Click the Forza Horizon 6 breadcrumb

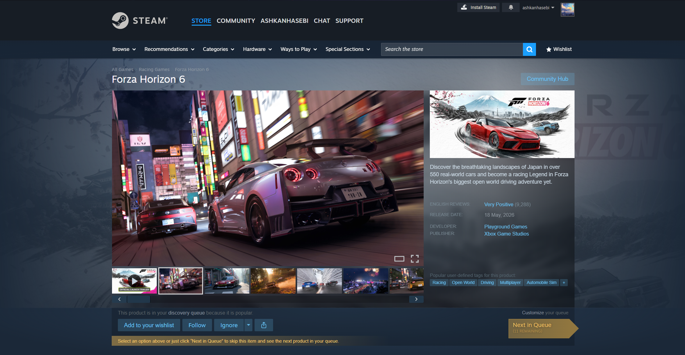pos(192,69)
